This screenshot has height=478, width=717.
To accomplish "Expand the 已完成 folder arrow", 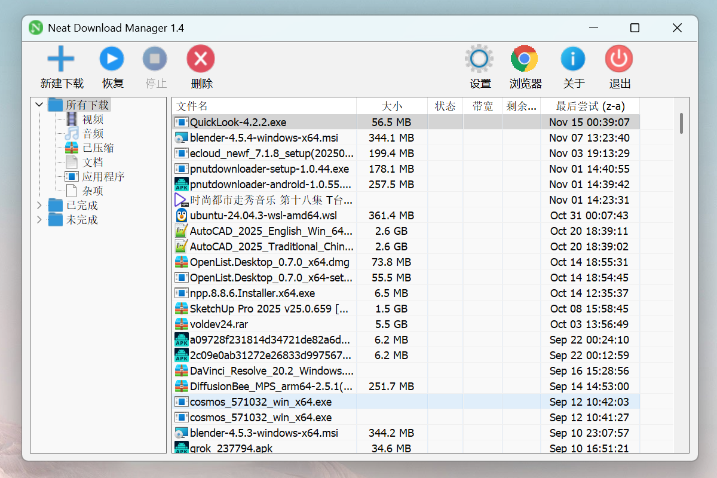I will [x=39, y=206].
